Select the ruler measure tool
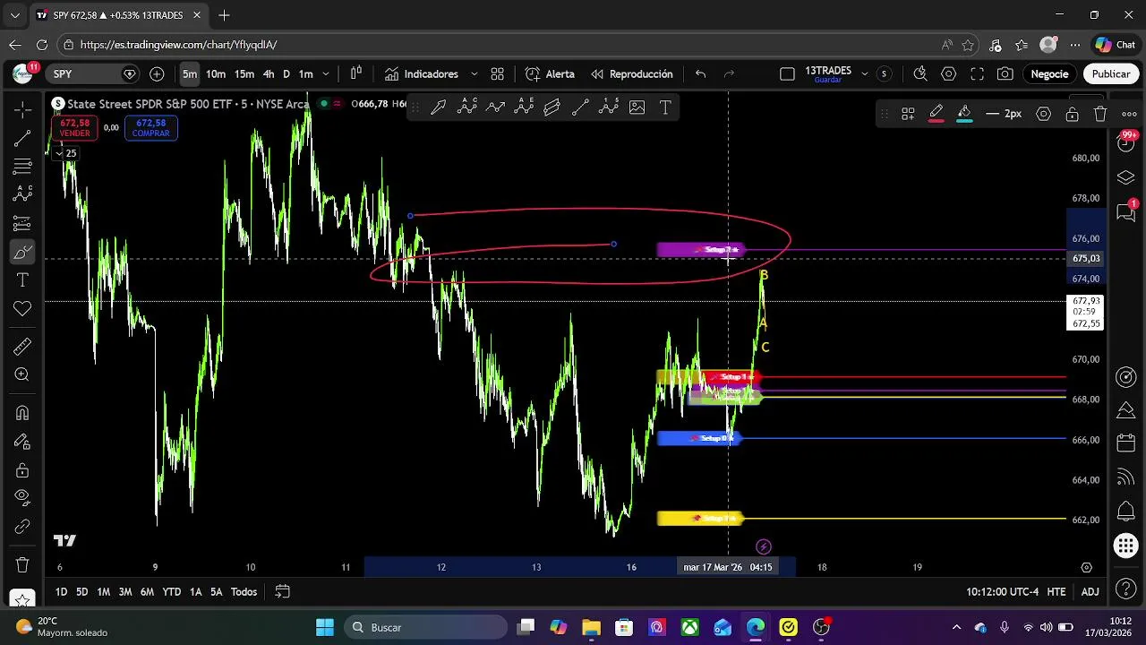 tap(22, 347)
